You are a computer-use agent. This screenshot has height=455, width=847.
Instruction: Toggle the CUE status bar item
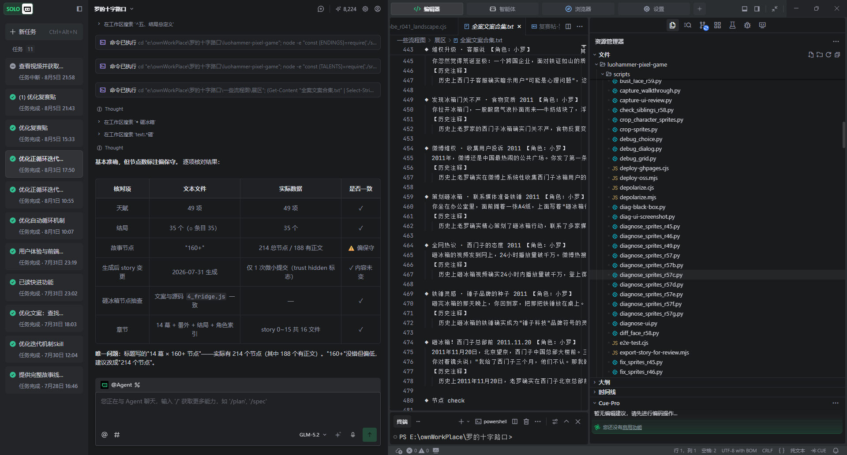click(x=818, y=451)
